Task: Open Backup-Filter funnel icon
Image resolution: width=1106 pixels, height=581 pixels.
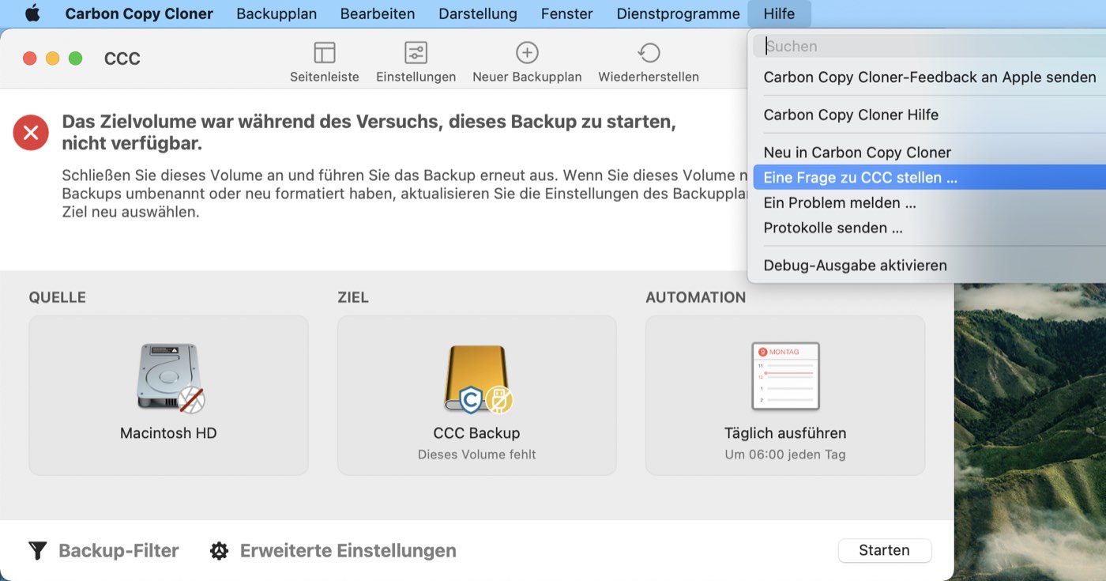Action: pos(37,550)
